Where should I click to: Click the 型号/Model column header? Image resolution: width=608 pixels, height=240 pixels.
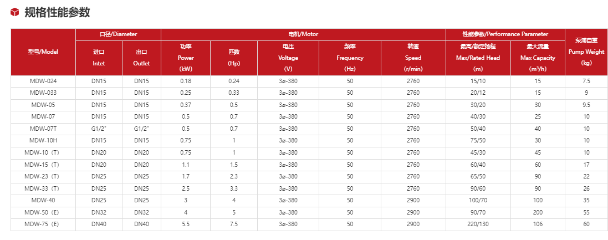tap(43, 52)
